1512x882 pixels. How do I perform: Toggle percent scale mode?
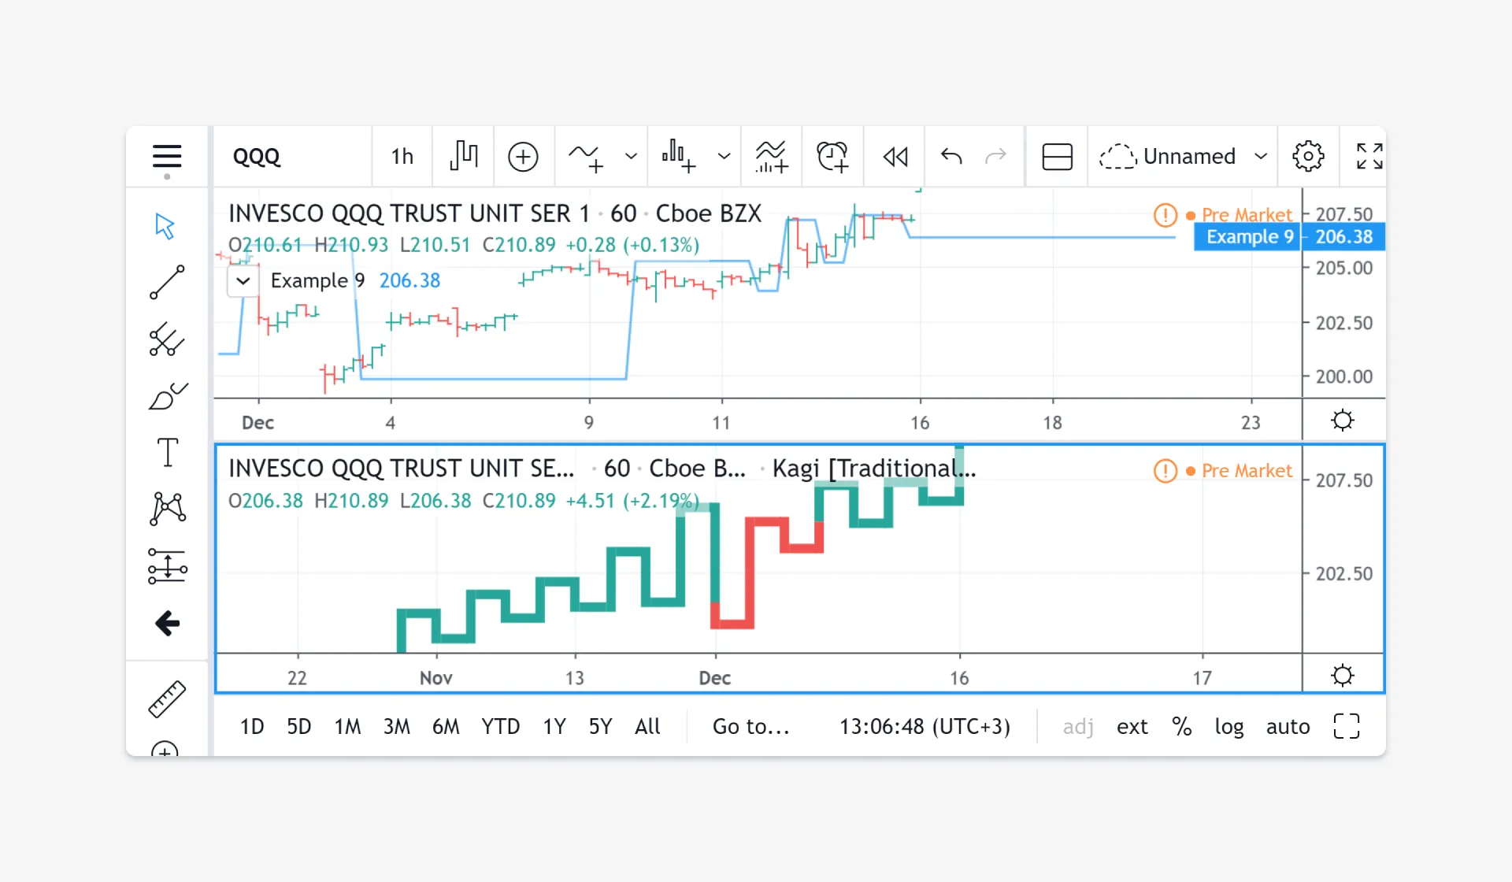coord(1182,726)
